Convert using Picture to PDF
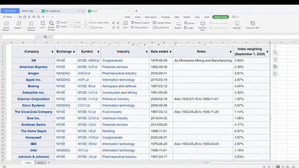The image size is (299, 168). point(252,25)
